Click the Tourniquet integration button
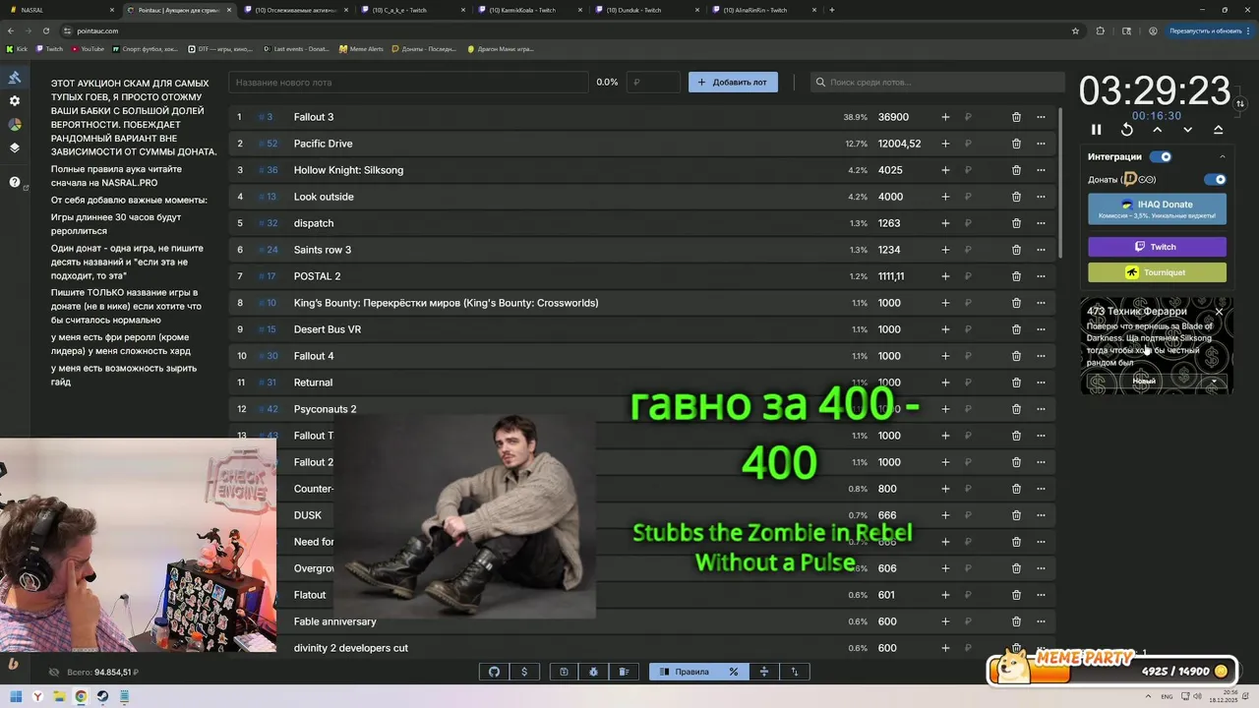 pos(1157,272)
